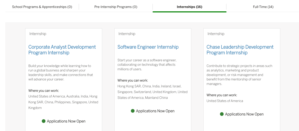This screenshot has width=299, height=131.
Task: Click green status dot on Corporate Analyst card
Action: [44, 121]
